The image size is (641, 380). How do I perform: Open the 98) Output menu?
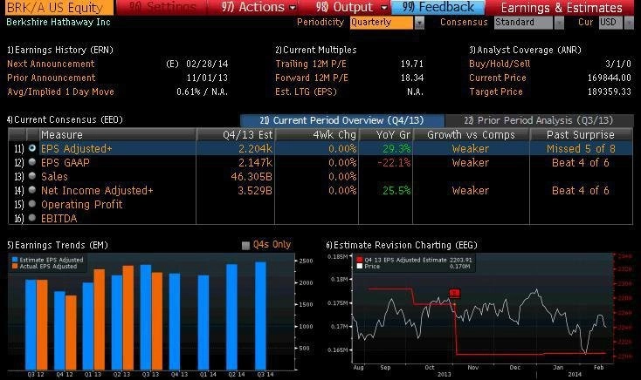tap(351, 7)
